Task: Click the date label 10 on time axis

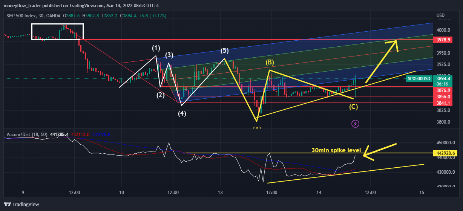Action: coord(121,193)
